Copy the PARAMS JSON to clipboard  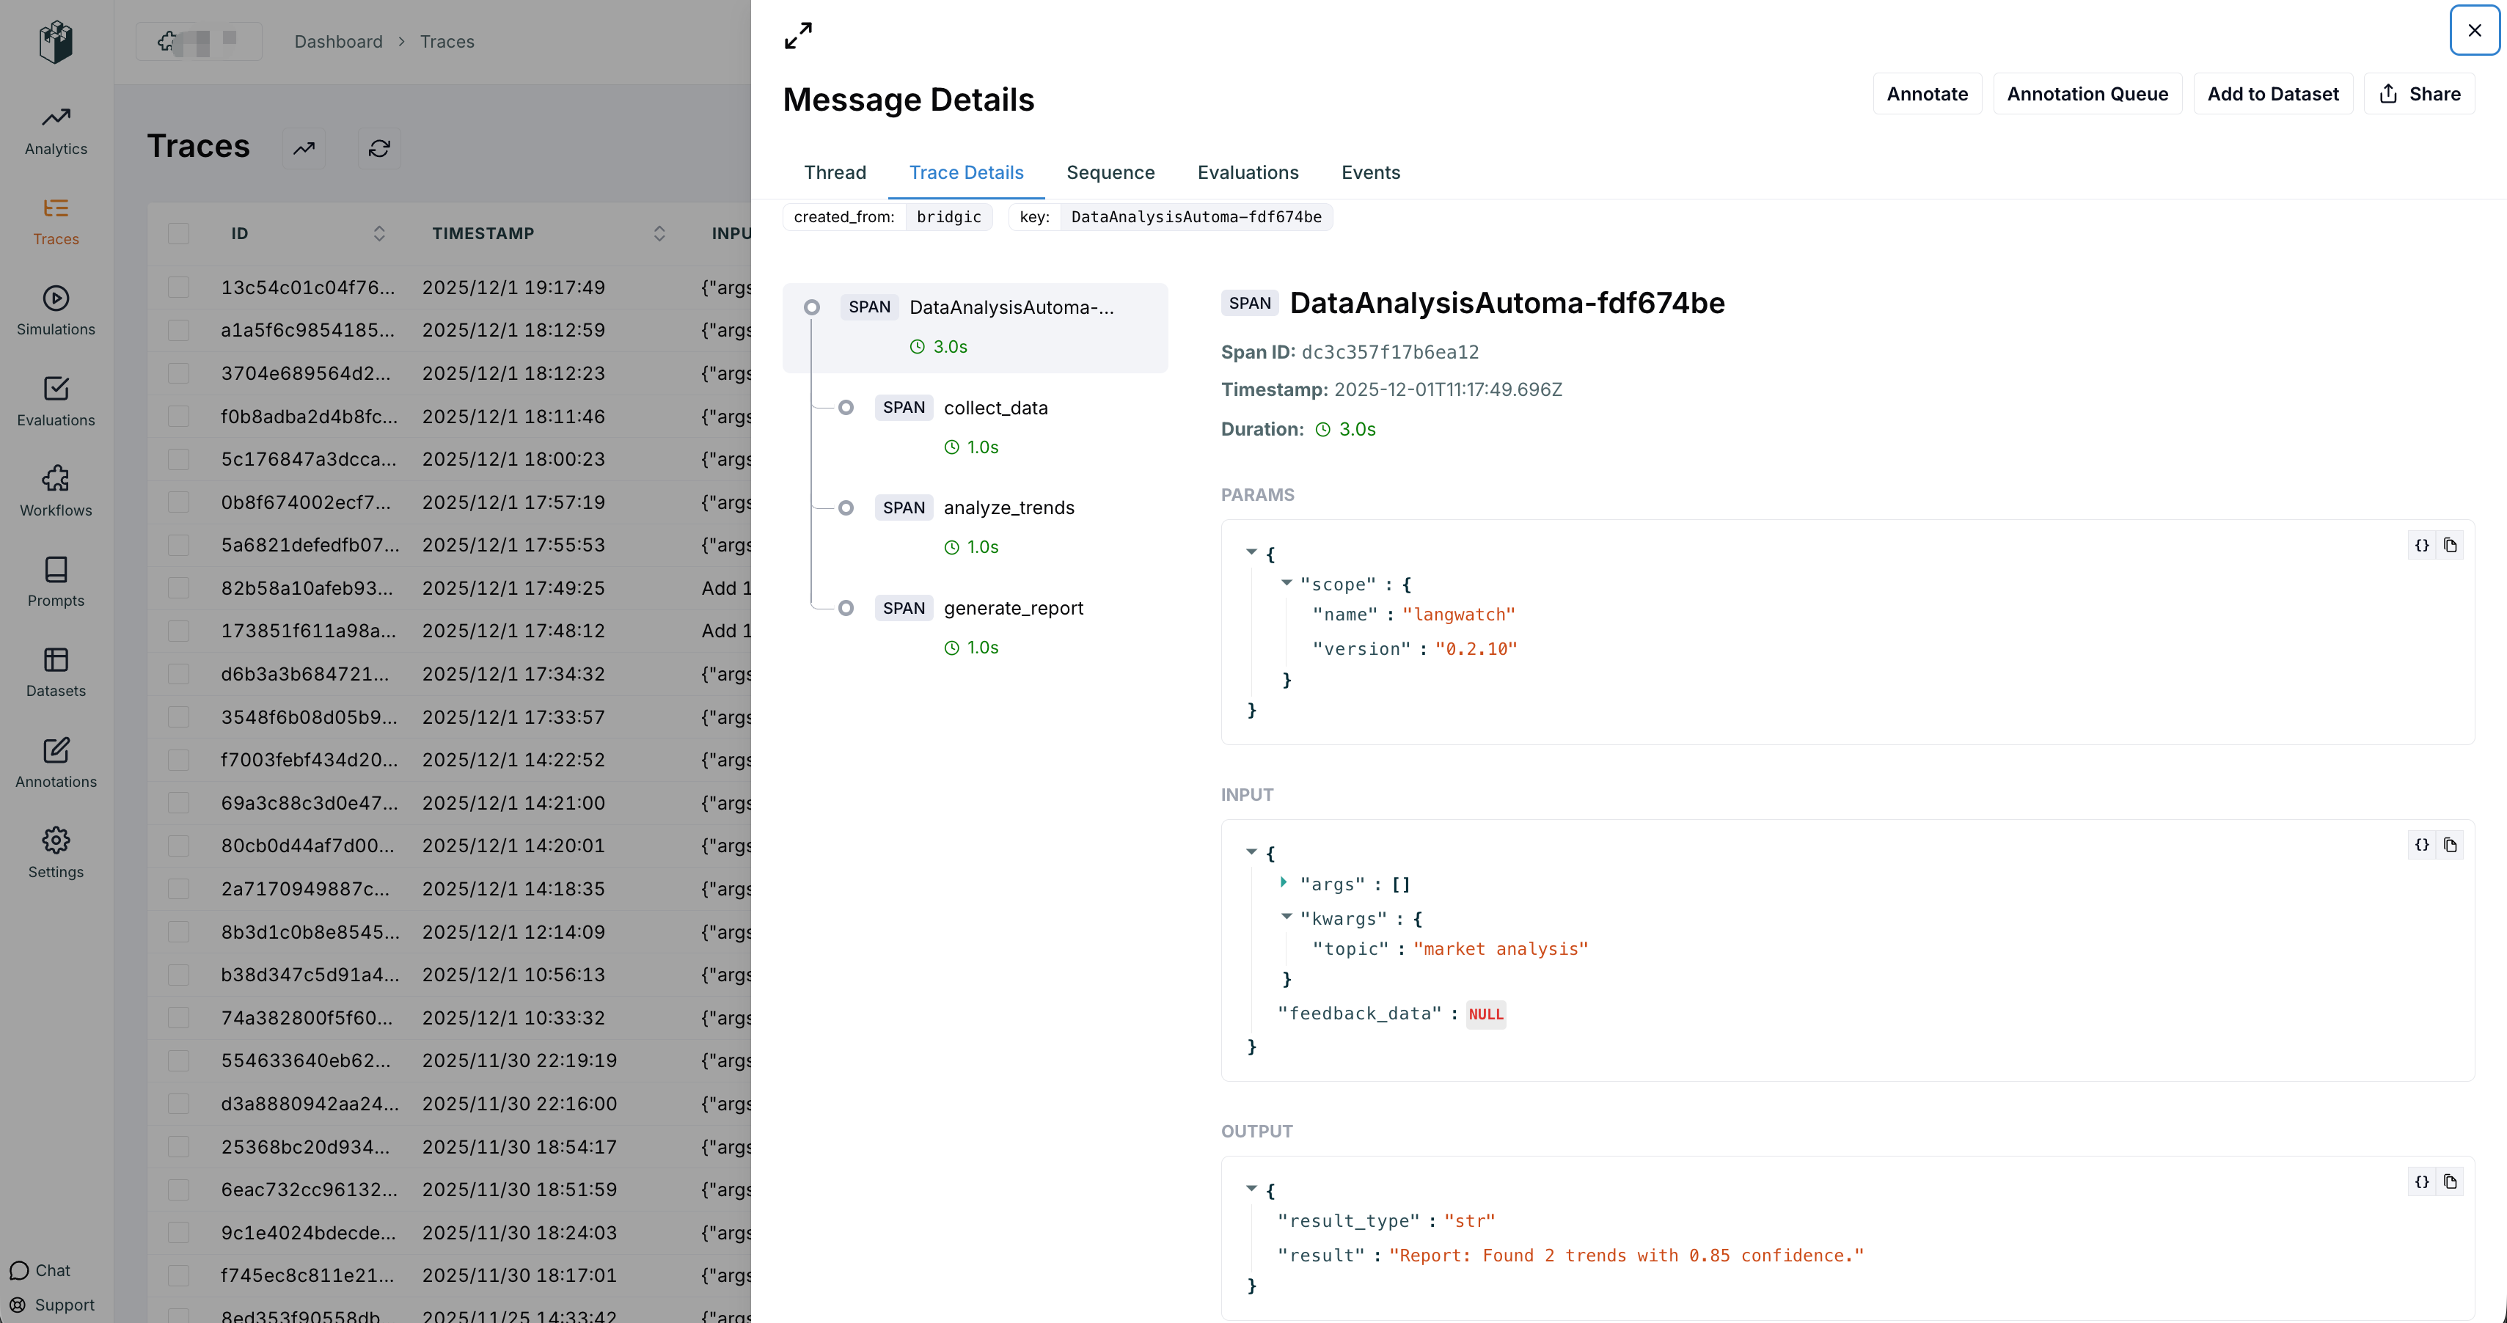tap(2450, 546)
